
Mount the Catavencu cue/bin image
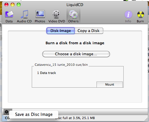[110, 84]
